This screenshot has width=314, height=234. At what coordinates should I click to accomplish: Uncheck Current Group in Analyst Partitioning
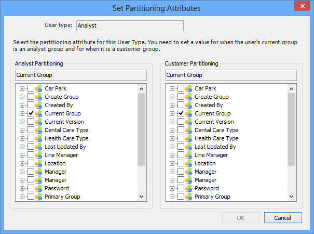pos(31,113)
